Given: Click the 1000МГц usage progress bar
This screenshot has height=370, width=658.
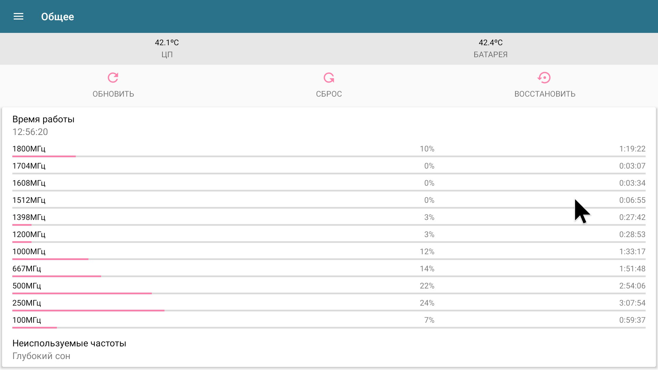Looking at the screenshot, I should (x=328, y=259).
